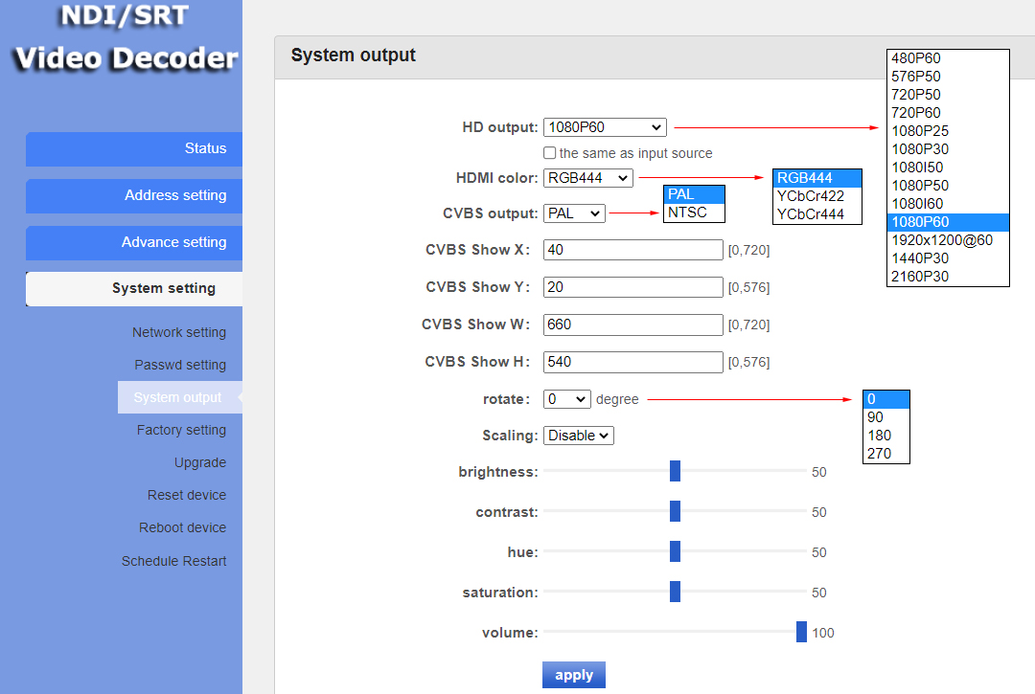Image resolution: width=1035 pixels, height=694 pixels.
Task: Click Reset device link
Action: [187, 495]
